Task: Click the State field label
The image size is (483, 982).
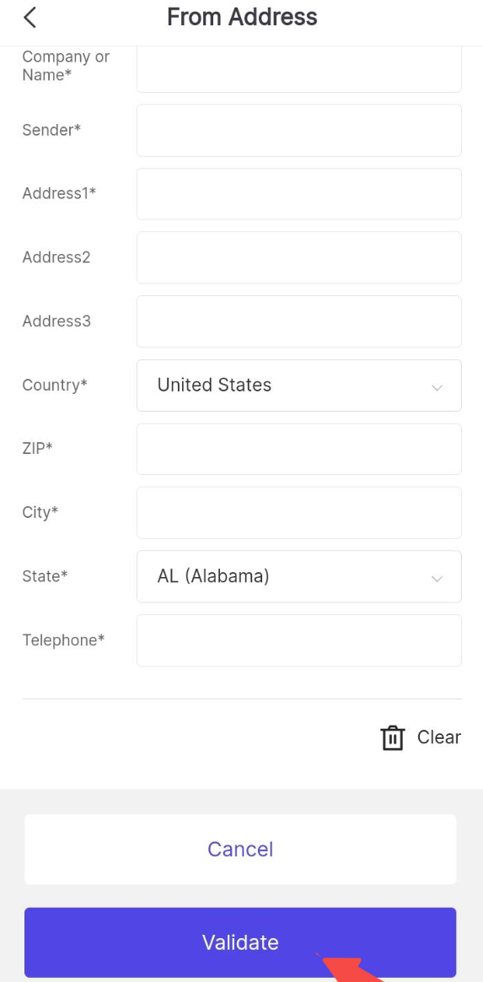Action: pyautogui.click(x=45, y=576)
